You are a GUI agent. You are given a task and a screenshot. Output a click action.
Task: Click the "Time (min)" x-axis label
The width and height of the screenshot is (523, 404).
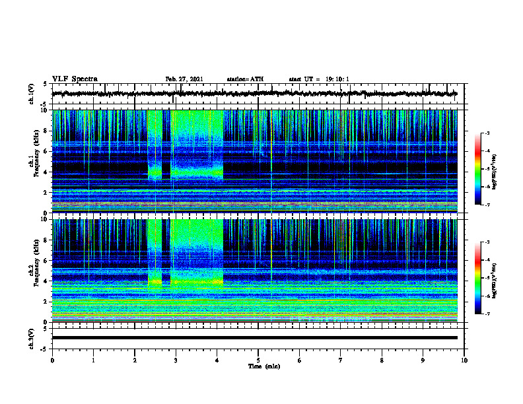(x=264, y=366)
